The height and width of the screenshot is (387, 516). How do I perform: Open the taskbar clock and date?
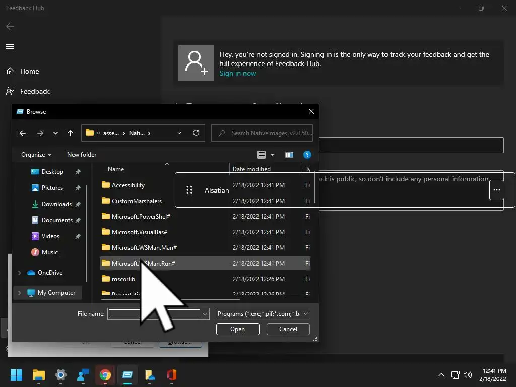pos(493,375)
